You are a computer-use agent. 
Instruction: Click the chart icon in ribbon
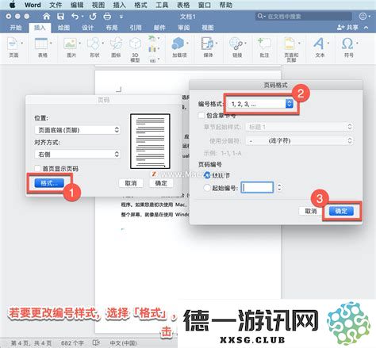tap(152, 49)
